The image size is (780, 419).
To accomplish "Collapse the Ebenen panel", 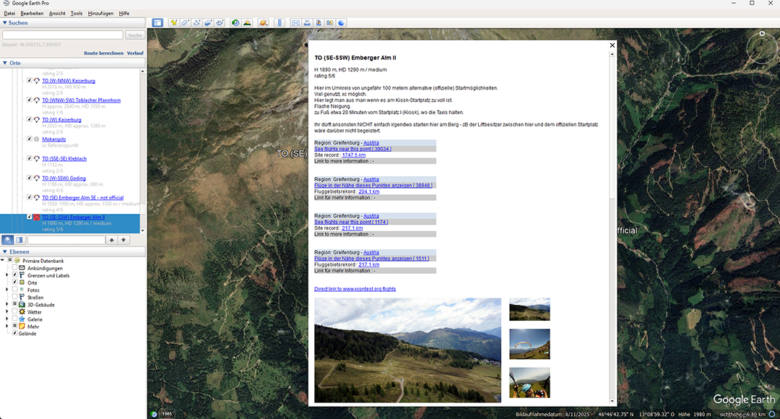I will [4, 251].
